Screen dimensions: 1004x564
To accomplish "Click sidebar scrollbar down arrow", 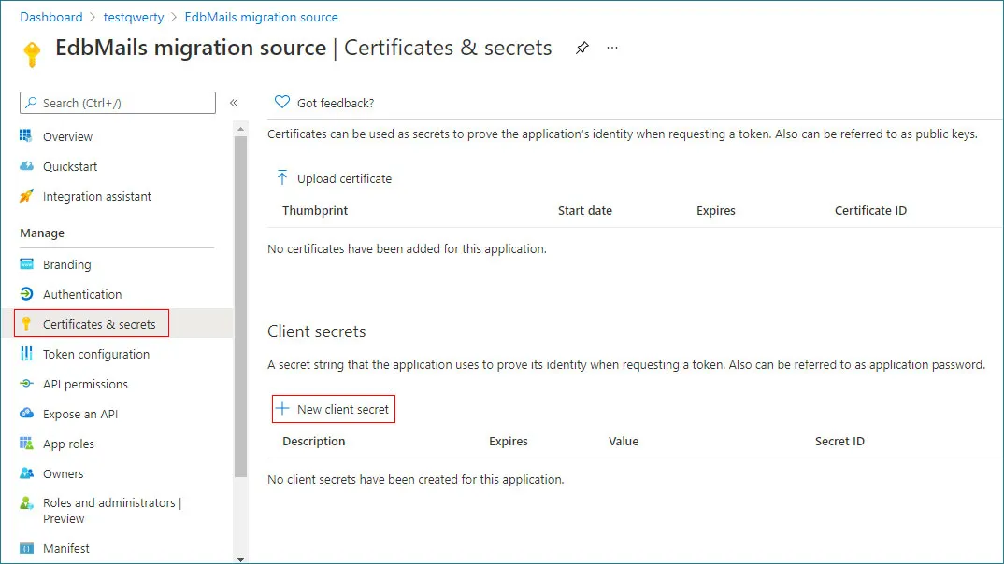I will 241,559.
